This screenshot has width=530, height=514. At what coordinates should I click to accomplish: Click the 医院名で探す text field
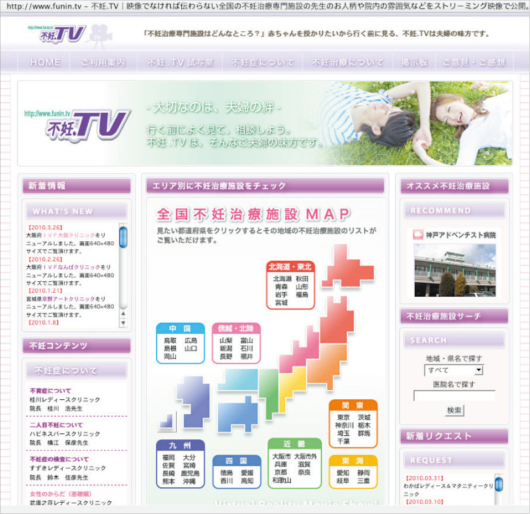pos(454,395)
